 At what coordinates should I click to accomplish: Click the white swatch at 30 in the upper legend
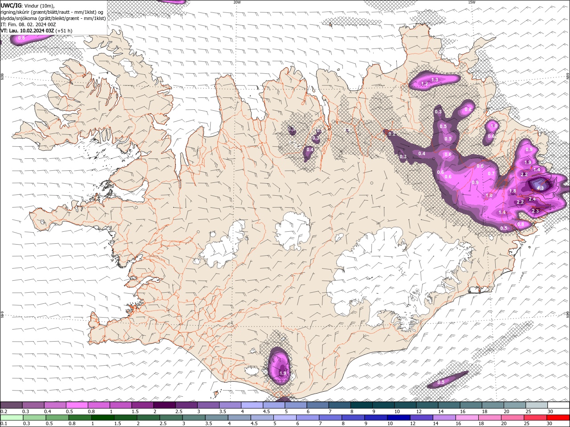559,405
